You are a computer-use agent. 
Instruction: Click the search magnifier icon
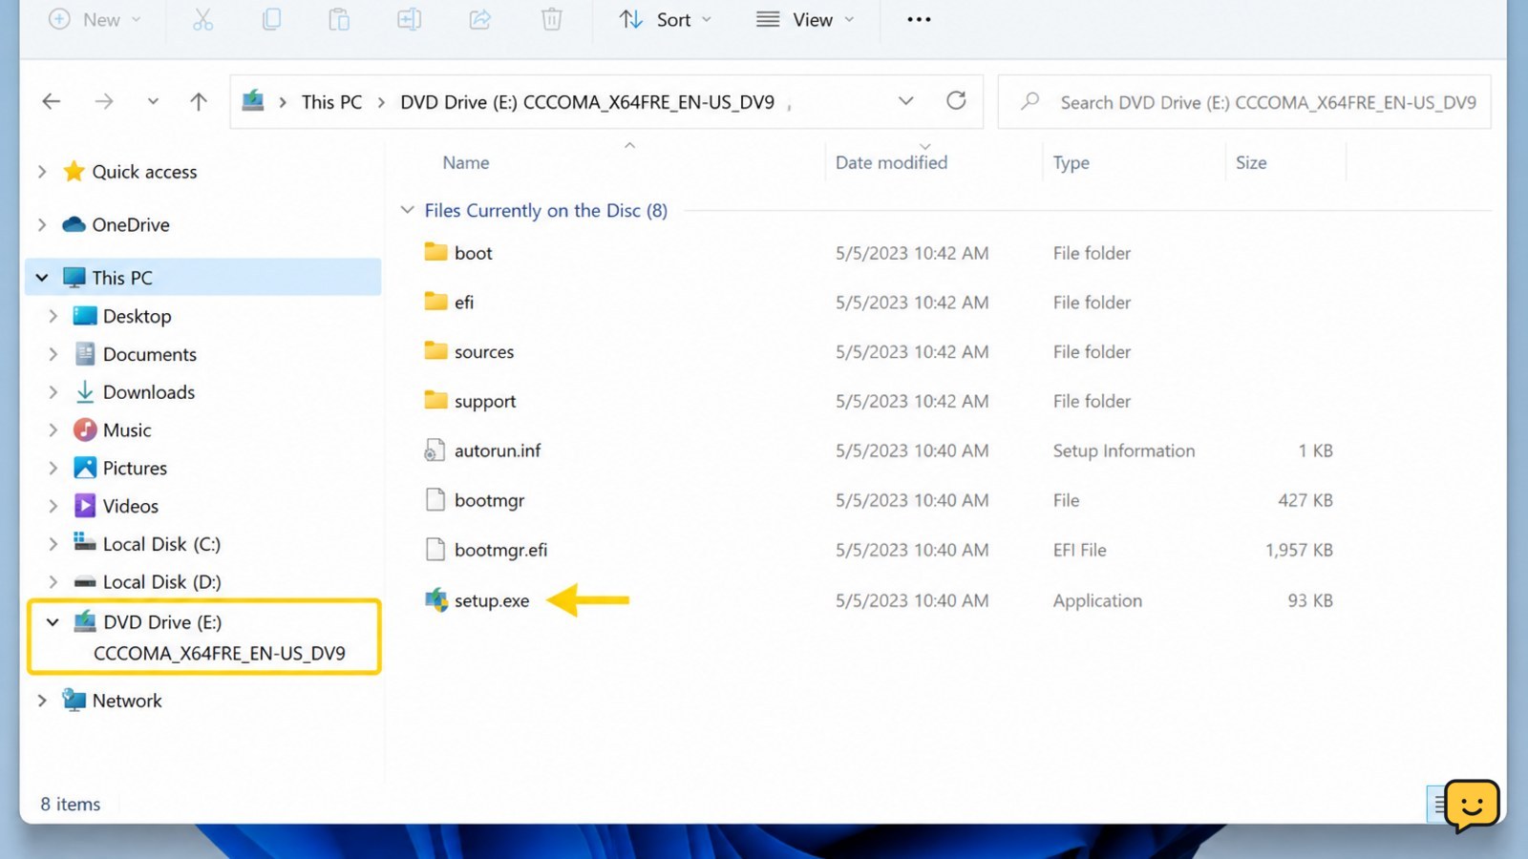1029,101
